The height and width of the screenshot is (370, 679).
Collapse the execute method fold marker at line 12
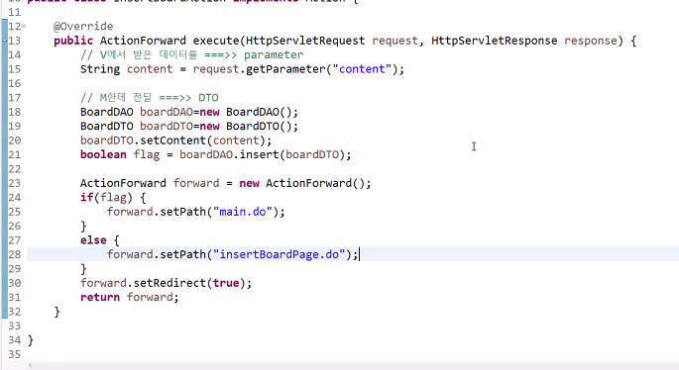tap(24, 26)
